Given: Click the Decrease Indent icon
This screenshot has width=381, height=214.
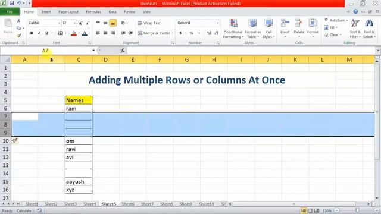Looking at the screenshot, I should pos(123,33).
